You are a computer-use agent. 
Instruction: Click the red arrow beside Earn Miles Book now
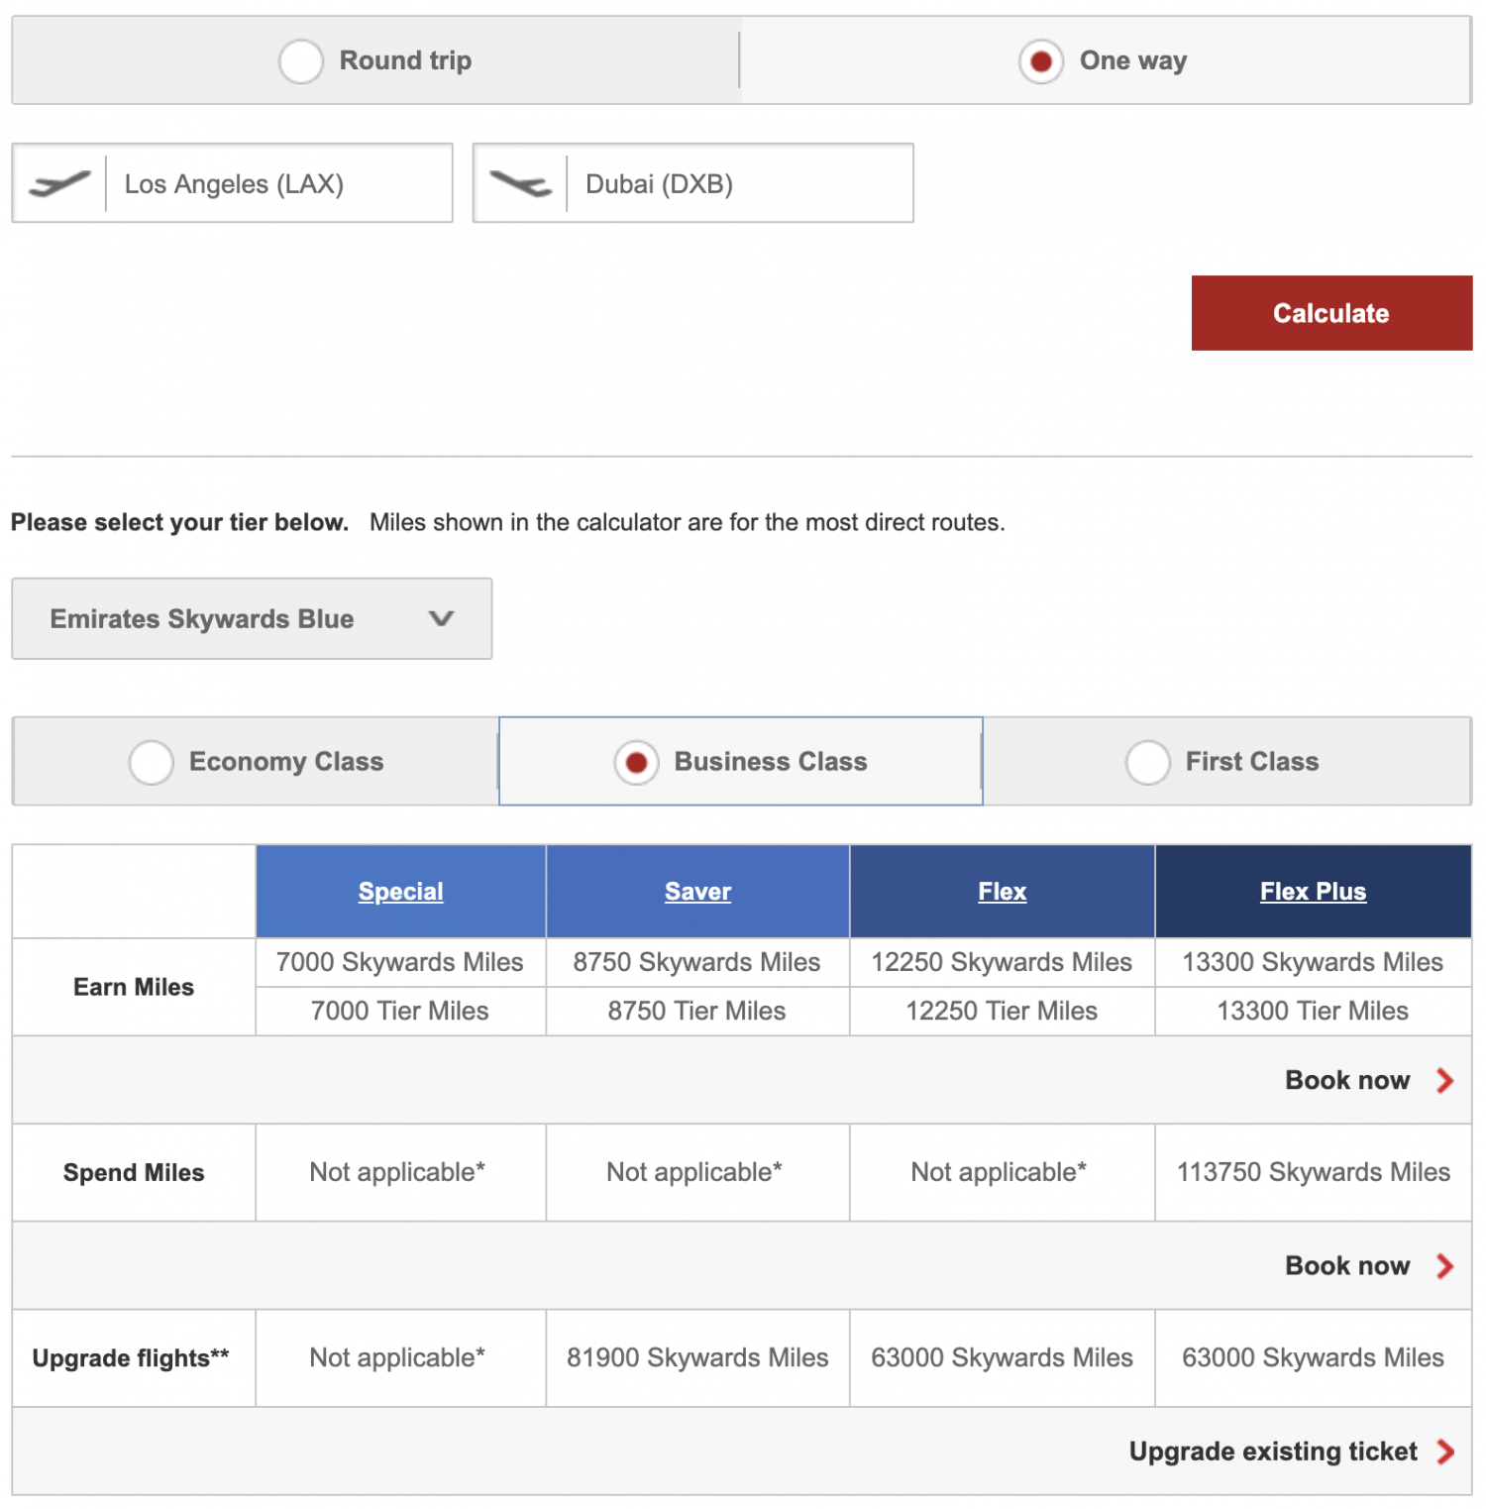coord(1444,1081)
